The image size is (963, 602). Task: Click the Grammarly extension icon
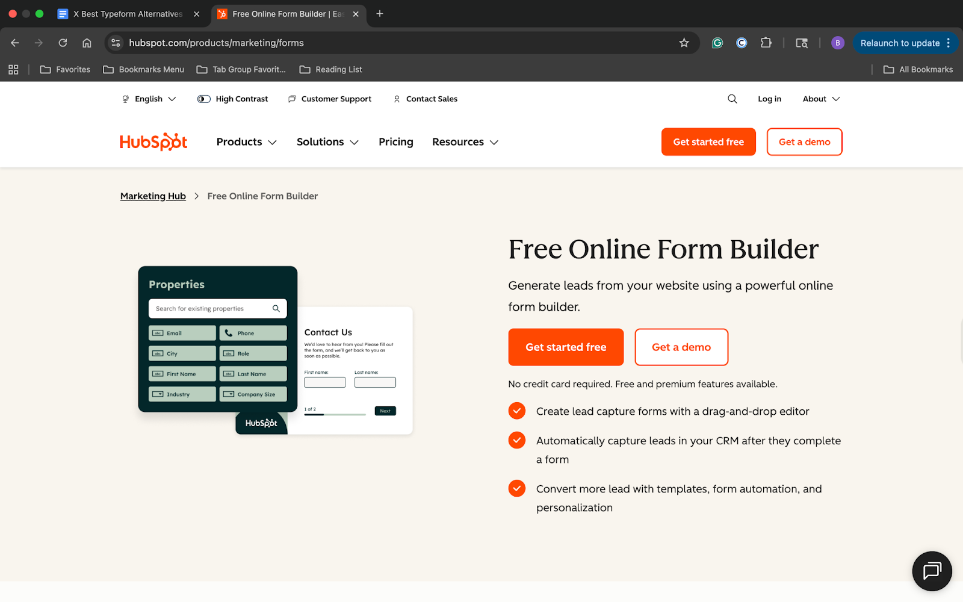(x=717, y=43)
